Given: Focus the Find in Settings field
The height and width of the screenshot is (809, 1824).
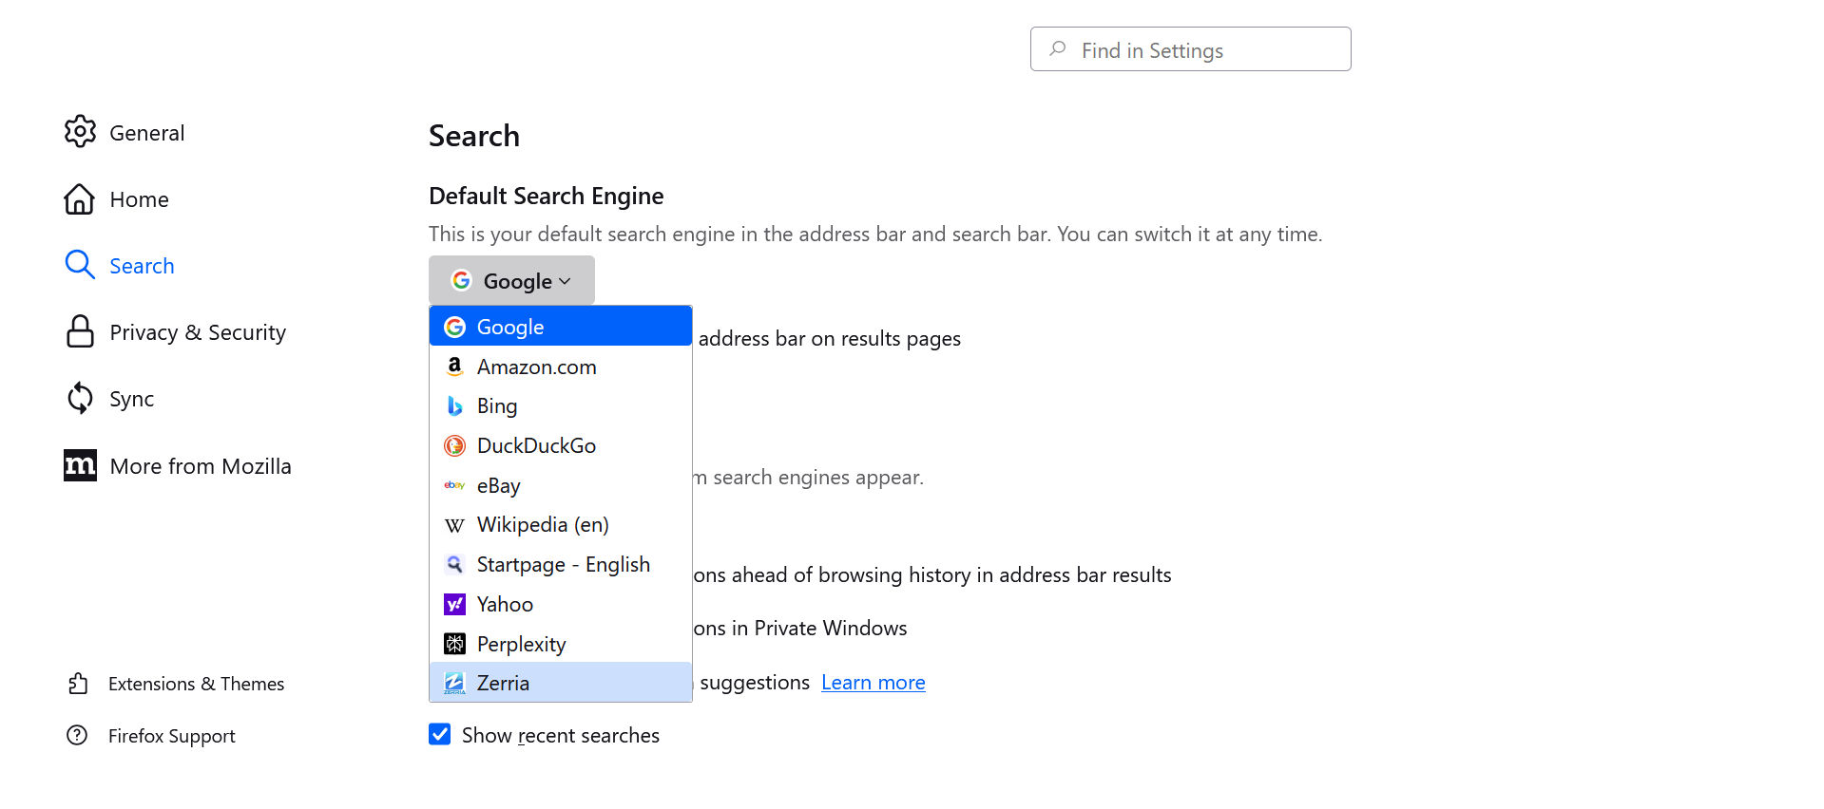Looking at the screenshot, I should point(1190,48).
